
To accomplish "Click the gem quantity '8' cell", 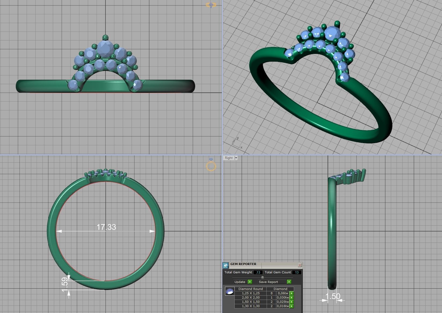I will point(271,293).
